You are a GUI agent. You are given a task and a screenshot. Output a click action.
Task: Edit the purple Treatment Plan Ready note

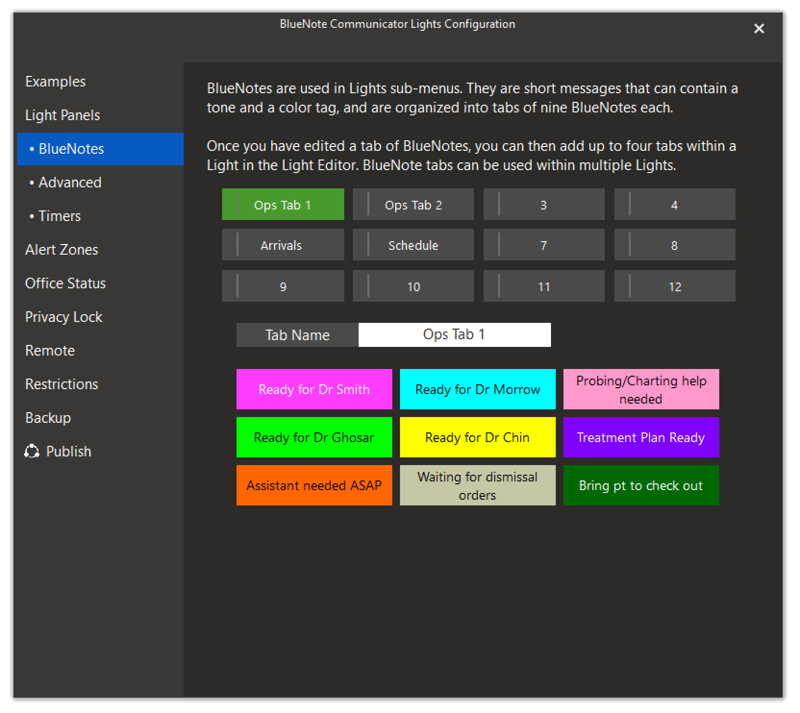pos(641,437)
